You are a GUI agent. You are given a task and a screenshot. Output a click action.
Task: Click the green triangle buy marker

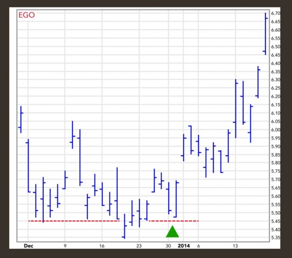[172, 232]
